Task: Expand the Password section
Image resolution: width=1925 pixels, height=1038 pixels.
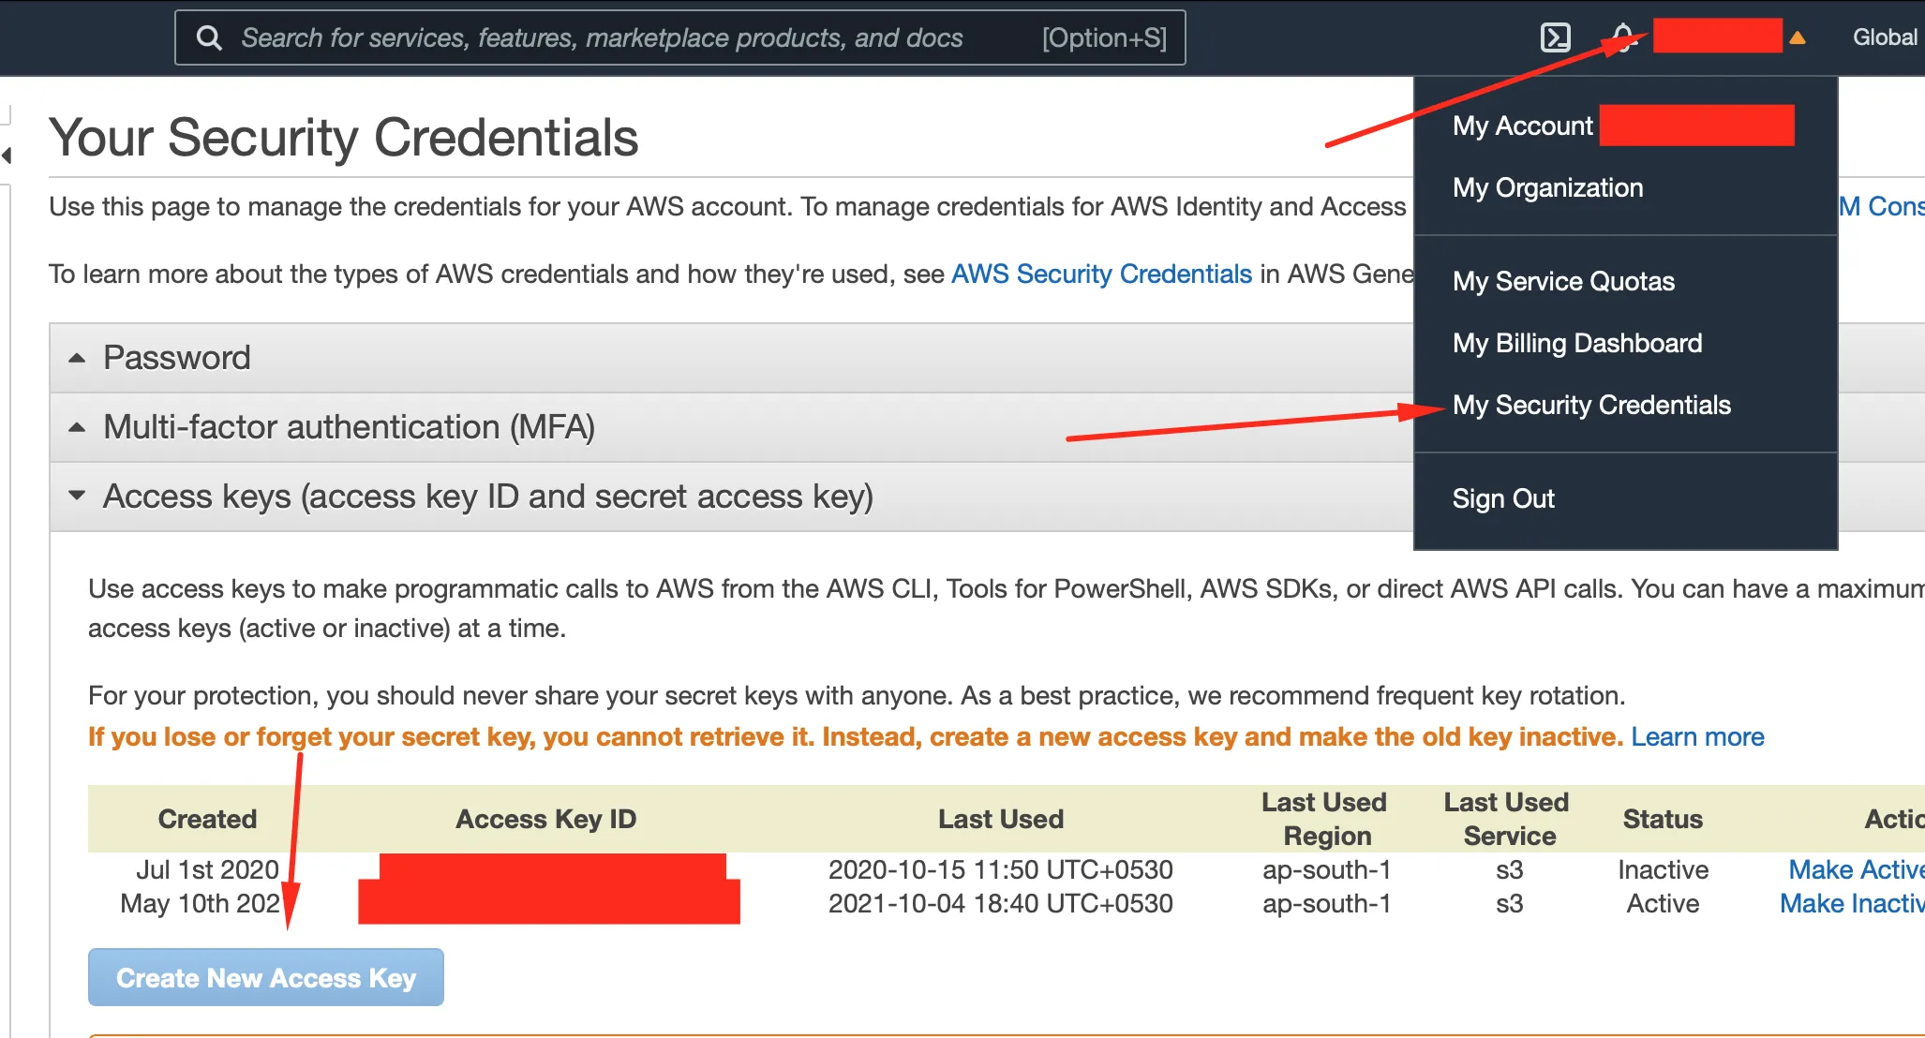Action: click(x=176, y=358)
